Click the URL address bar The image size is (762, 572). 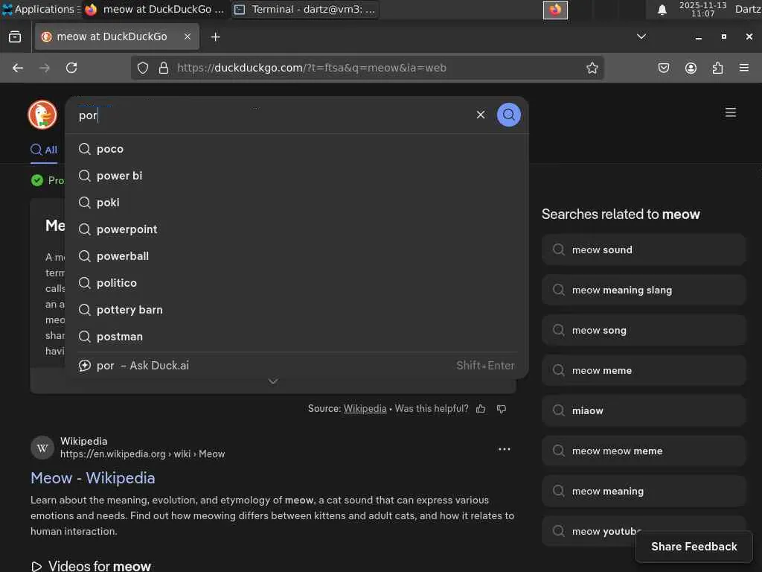tap(367, 68)
